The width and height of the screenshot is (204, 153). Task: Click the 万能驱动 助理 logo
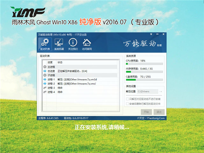pyautogui.click(x=142, y=44)
